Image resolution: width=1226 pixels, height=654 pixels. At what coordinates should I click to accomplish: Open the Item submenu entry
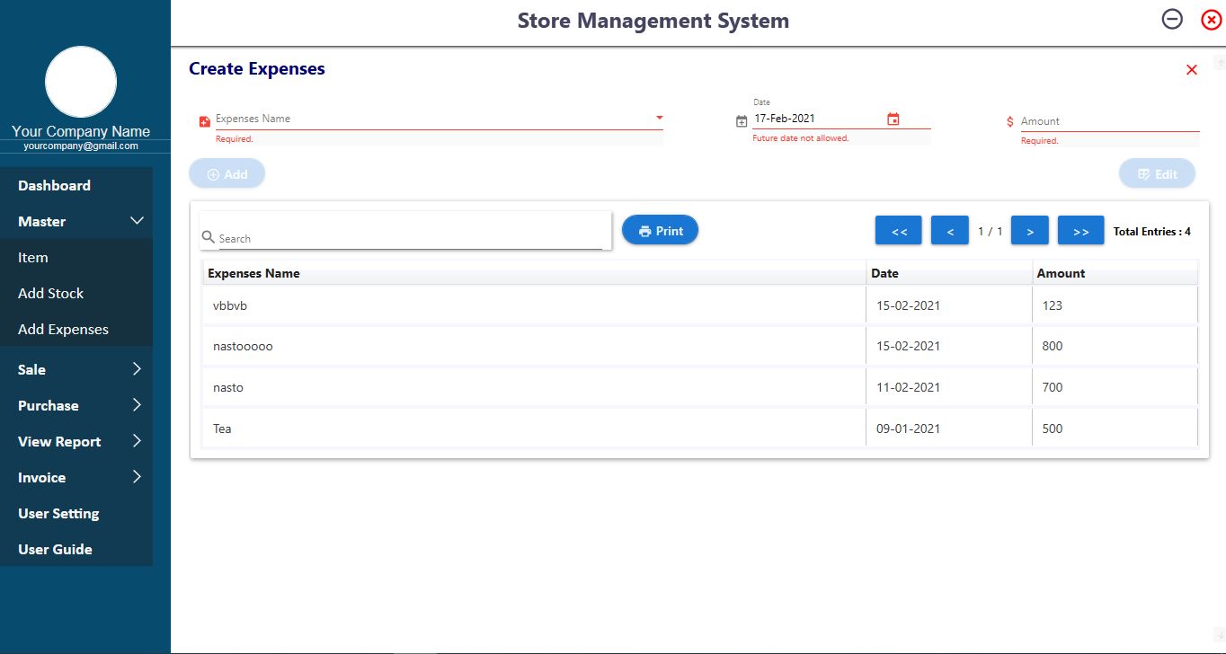76,257
